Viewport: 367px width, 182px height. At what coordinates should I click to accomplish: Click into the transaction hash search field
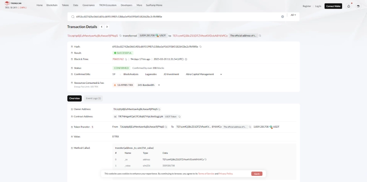(174, 17)
